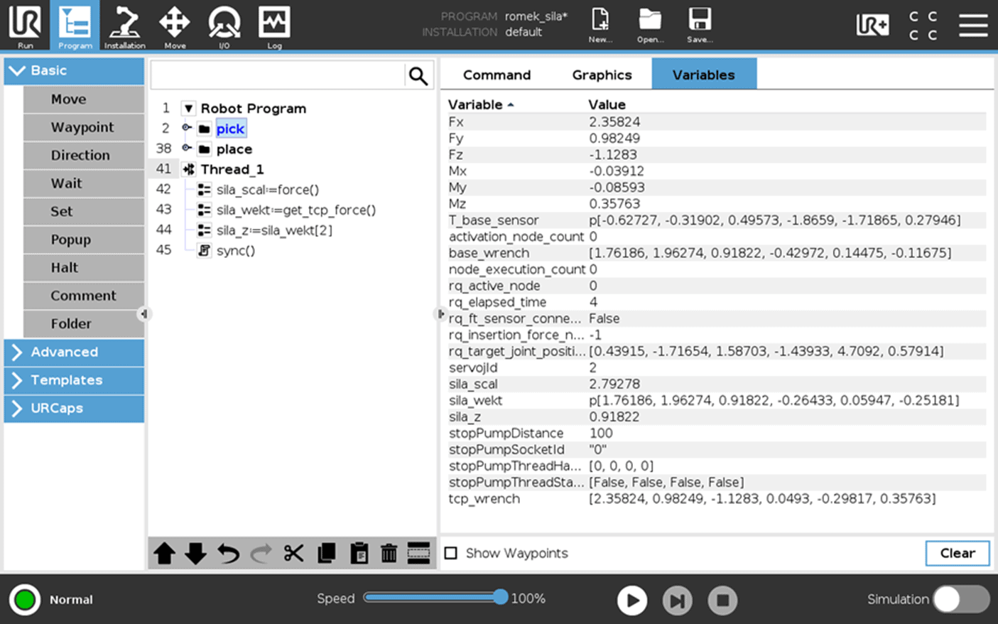Select line sila_wekt:=get_tcp_force()
Image resolution: width=998 pixels, height=624 pixels.
296,210
